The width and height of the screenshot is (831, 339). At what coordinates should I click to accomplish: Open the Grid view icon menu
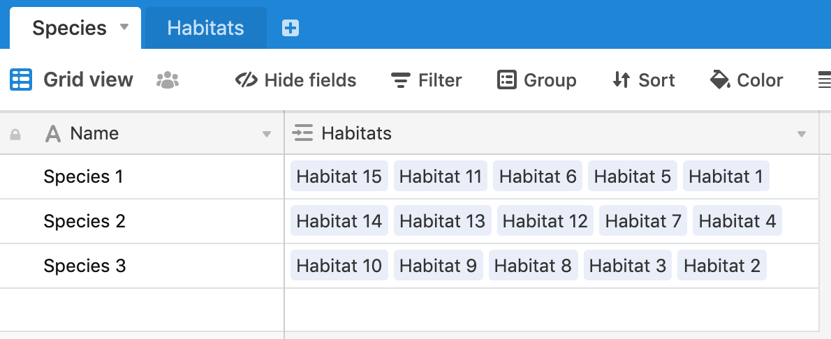[x=21, y=80]
